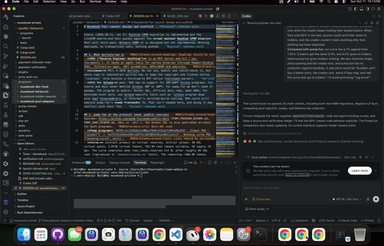This screenshot has height=246, width=384.
Task: Toggle the bottom panel layout icon
Action: [x=361, y=9]
